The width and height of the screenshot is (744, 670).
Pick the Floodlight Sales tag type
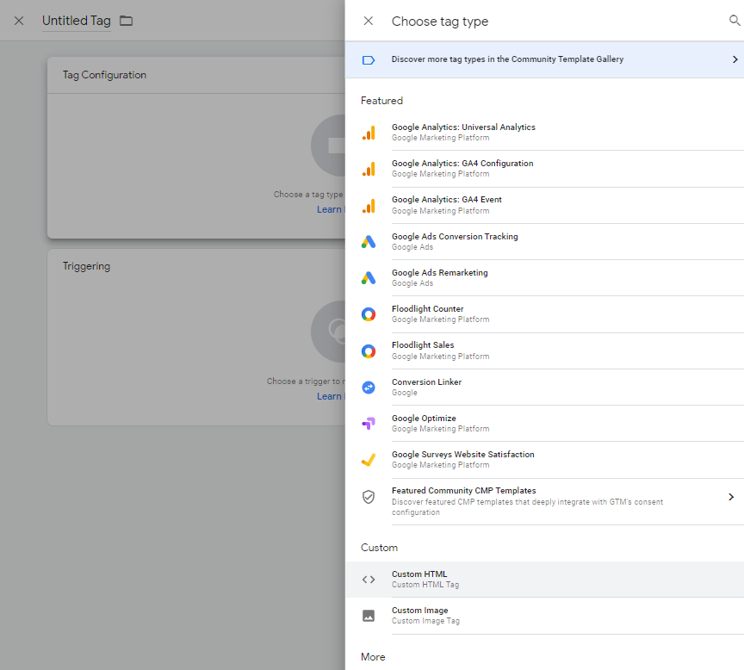coord(545,351)
